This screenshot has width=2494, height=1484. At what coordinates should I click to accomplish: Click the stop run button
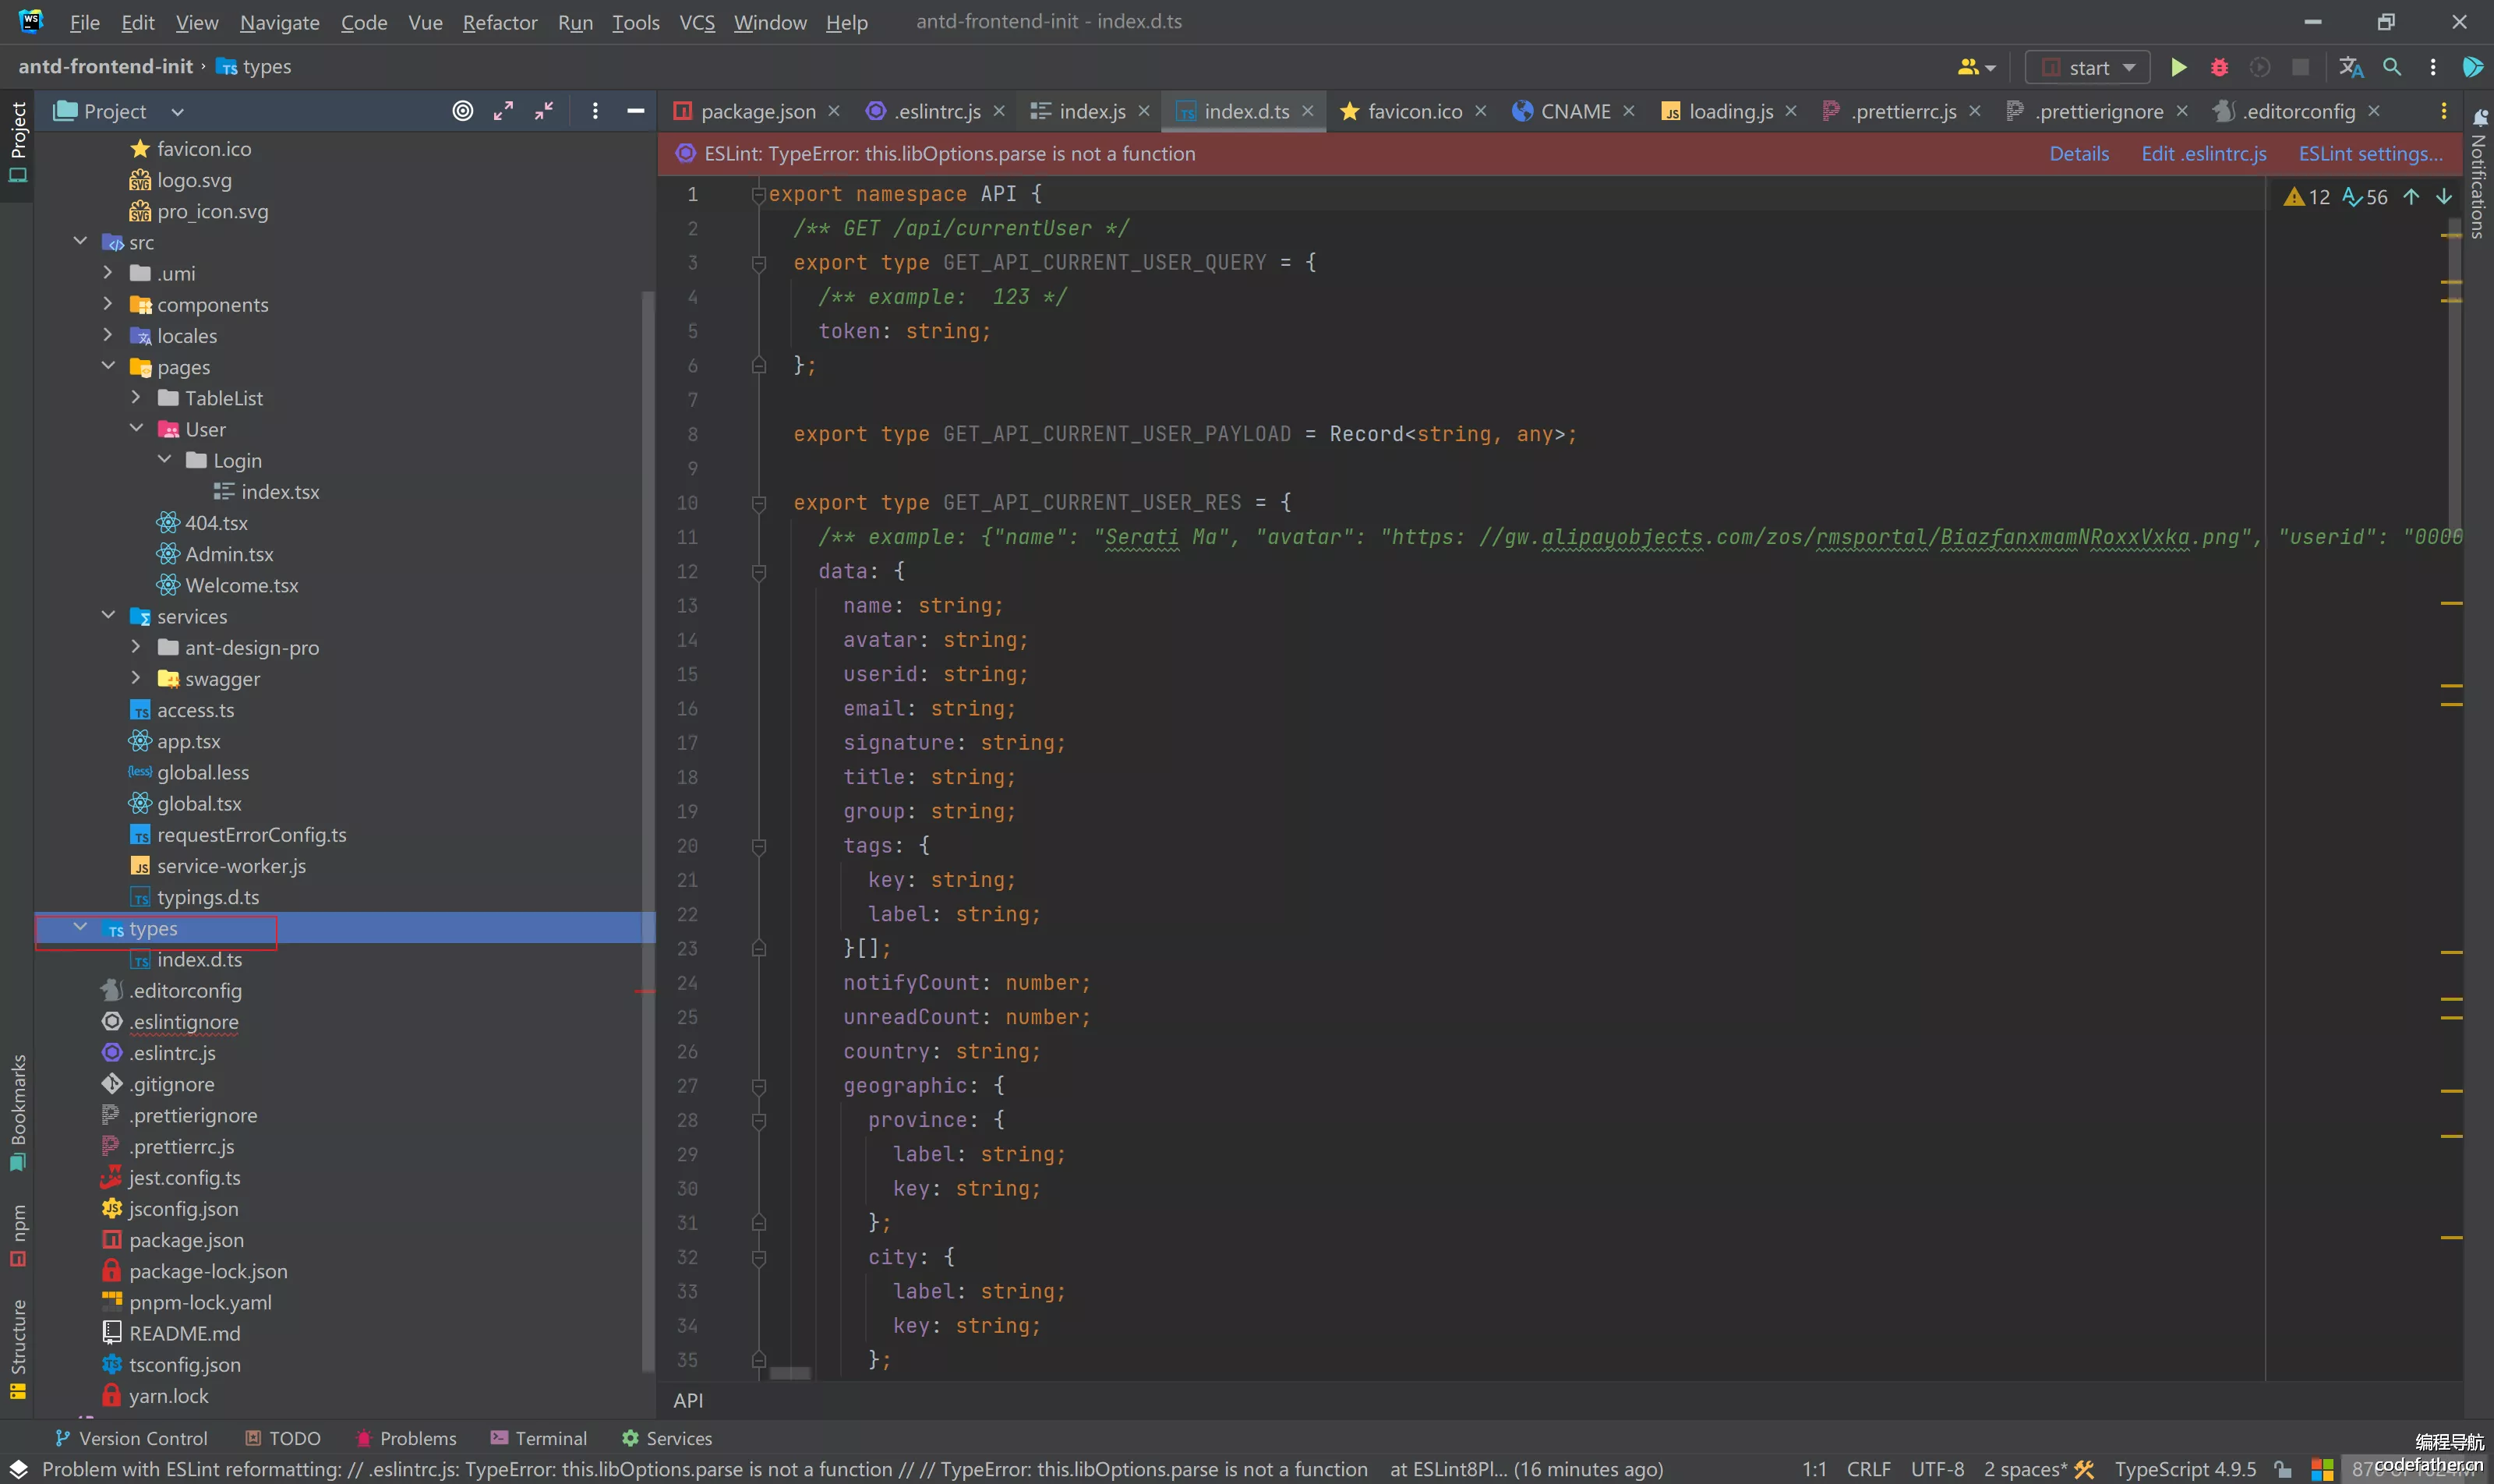click(x=2301, y=67)
